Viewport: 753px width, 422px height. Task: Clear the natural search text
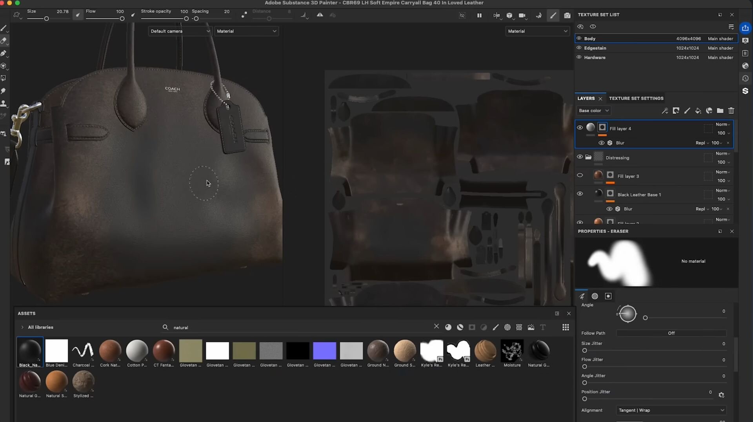(437, 326)
